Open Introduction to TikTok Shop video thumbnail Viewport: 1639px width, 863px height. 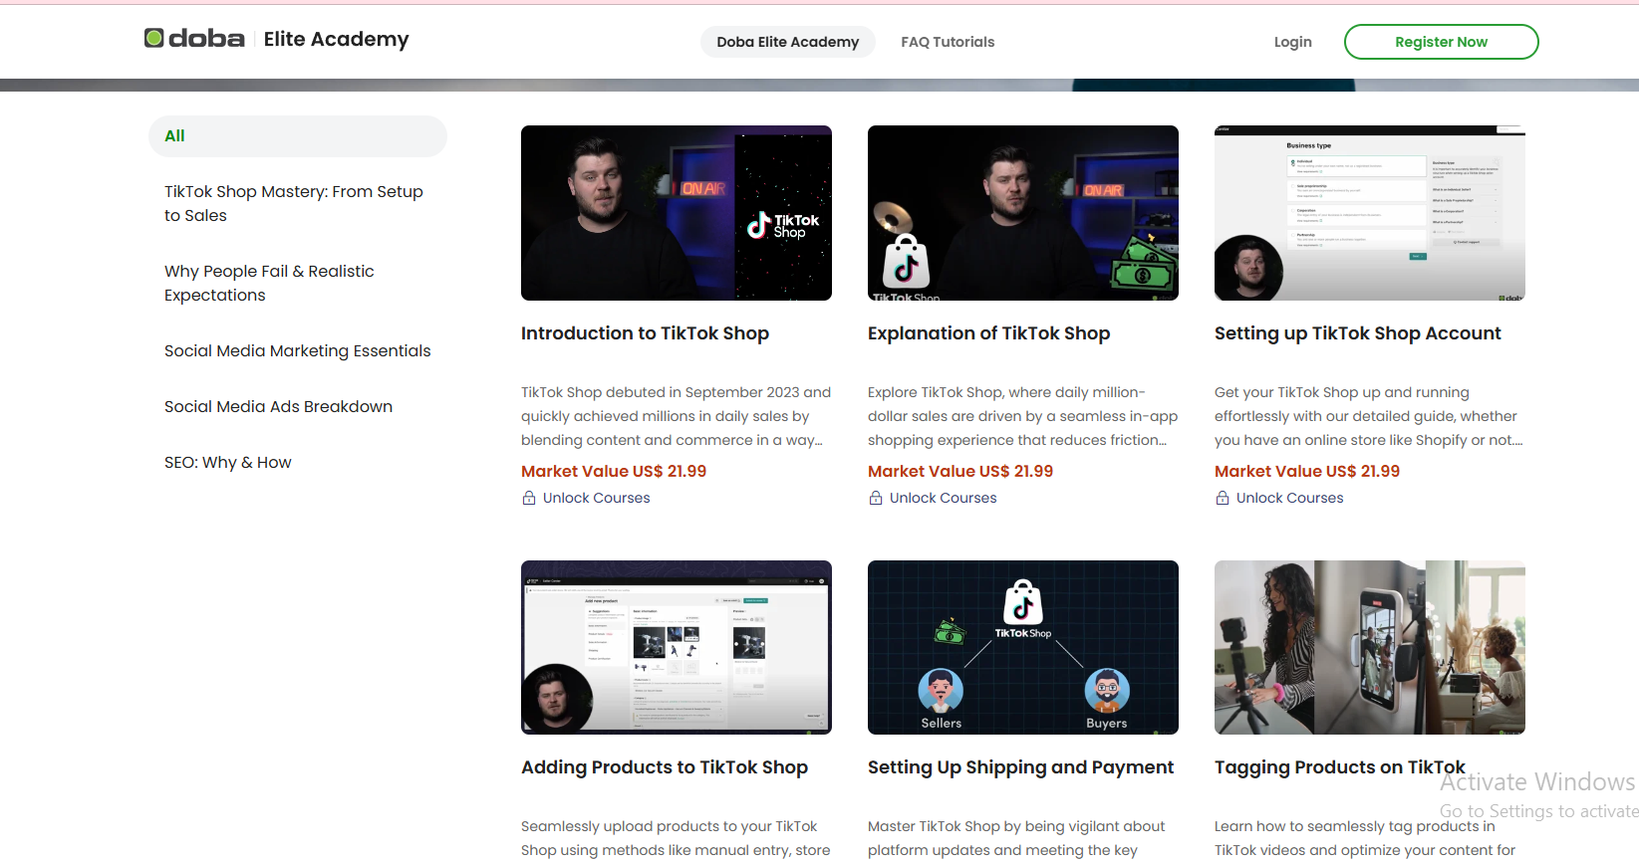pos(677,213)
